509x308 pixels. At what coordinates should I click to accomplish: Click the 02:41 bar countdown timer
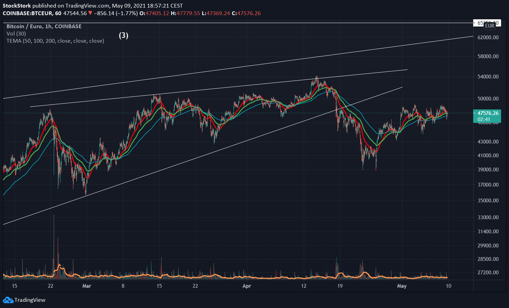point(484,119)
